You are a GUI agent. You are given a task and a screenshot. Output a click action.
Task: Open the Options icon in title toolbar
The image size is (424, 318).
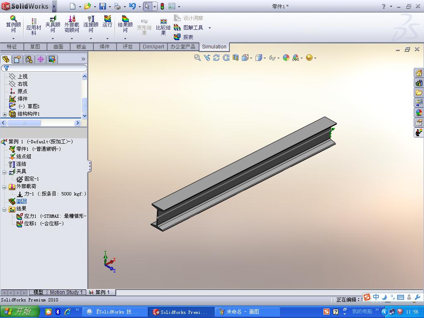pyautogui.click(x=172, y=6)
